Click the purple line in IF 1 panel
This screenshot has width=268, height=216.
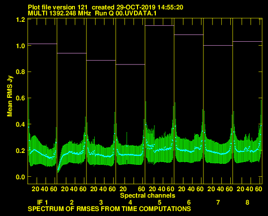[x=42, y=44]
